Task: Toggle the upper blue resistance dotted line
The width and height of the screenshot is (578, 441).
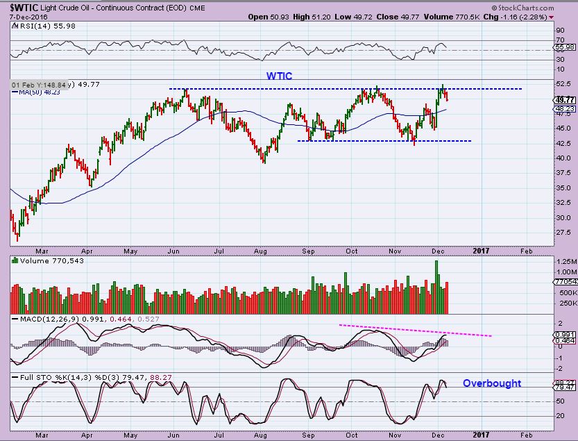Action: tap(347, 88)
